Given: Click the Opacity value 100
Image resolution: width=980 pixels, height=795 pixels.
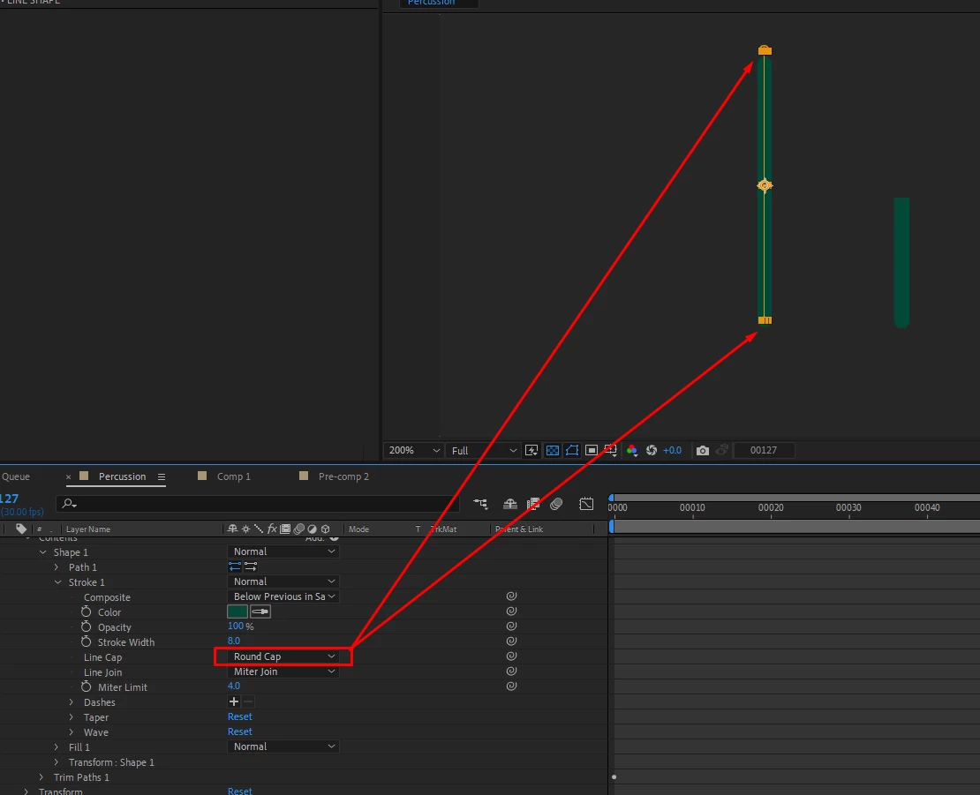Looking at the screenshot, I should coord(236,626).
